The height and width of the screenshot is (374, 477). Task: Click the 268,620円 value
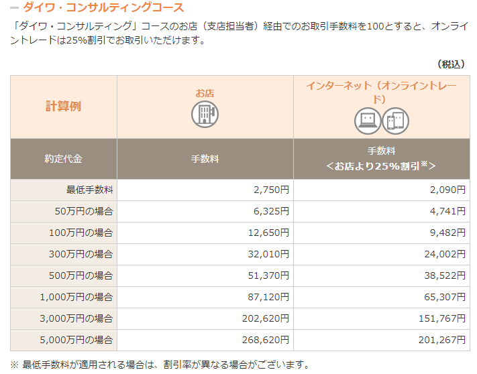[266, 340]
